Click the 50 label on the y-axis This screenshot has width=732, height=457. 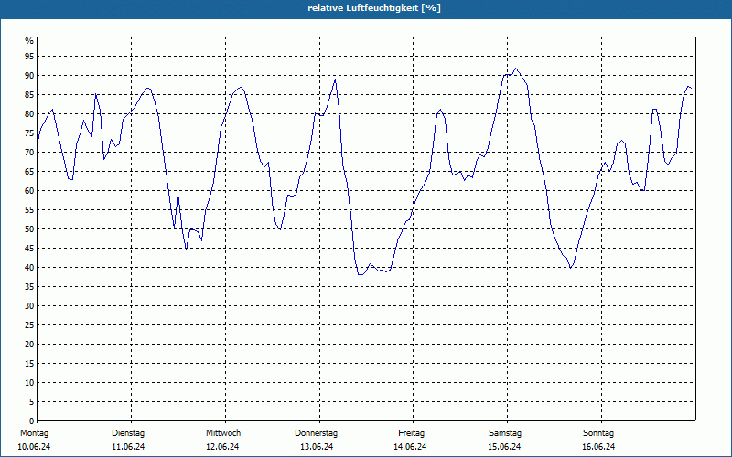coord(29,229)
